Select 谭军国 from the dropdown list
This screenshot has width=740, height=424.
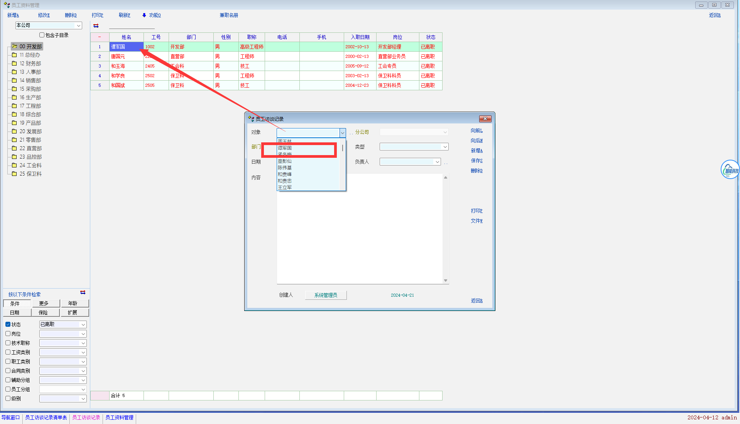[x=285, y=148]
